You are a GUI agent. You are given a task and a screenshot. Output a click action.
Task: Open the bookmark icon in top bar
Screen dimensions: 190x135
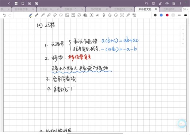click(23, 3)
